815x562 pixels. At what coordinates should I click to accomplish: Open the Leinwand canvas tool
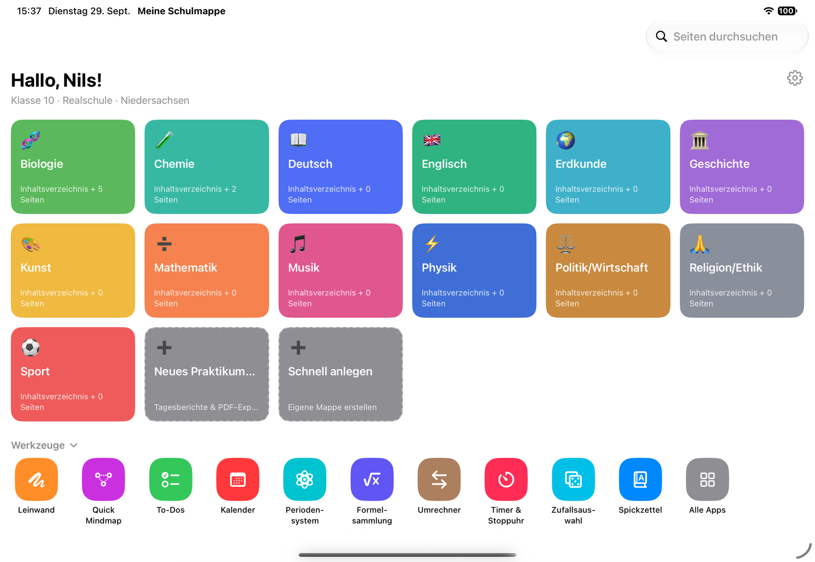[x=36, y=479]
